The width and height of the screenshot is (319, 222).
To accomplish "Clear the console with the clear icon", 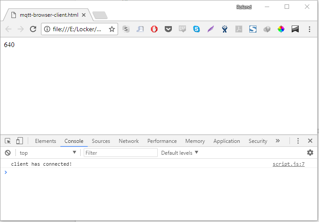I will (7, 153).
